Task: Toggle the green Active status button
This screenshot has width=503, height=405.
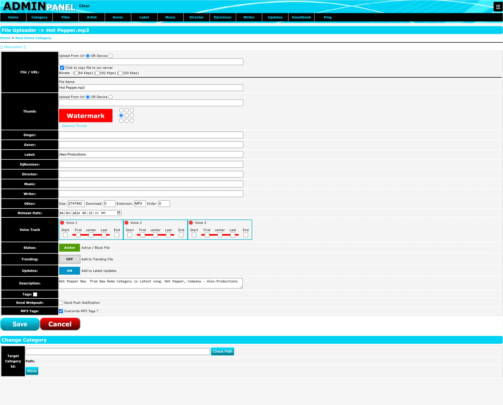Action: click(x=69, y=248)
